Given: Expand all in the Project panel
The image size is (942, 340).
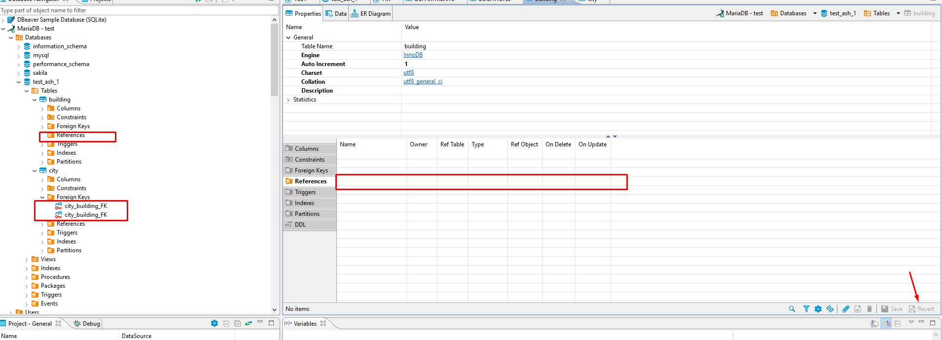Looking at the screenshot, I should tap(237, 323).
